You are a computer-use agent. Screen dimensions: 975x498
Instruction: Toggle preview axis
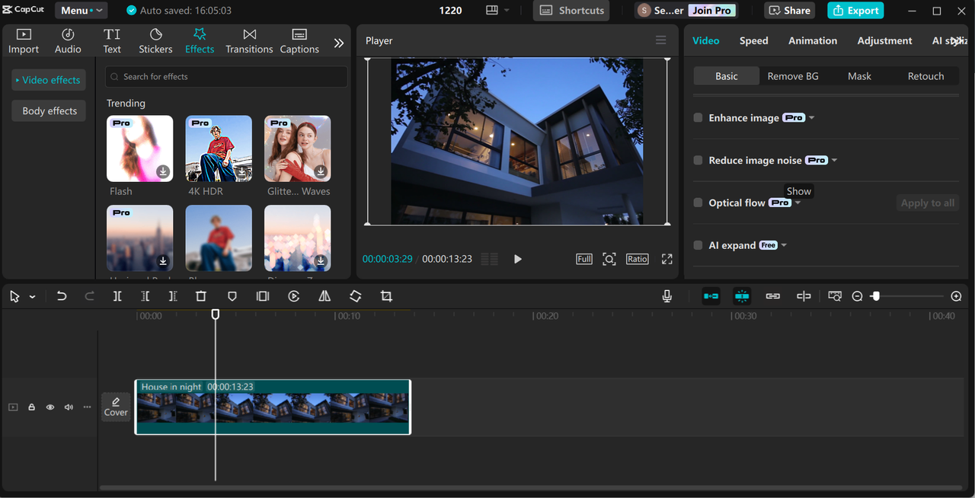[804, 296]
